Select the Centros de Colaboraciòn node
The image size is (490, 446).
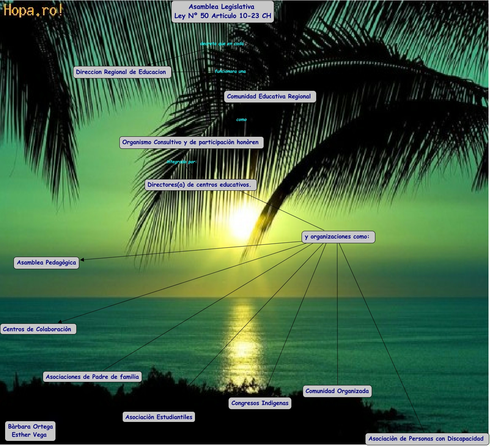pyautogui.click(x=38, y=329)
